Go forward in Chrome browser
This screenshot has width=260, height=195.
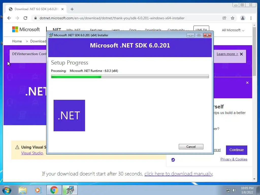17,18
